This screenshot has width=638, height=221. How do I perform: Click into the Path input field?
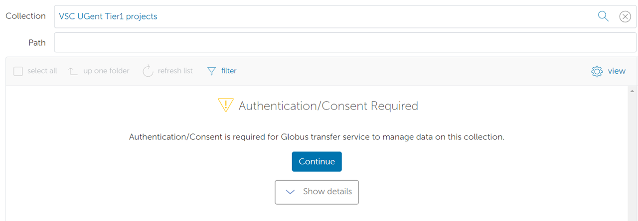click(345, 43)
